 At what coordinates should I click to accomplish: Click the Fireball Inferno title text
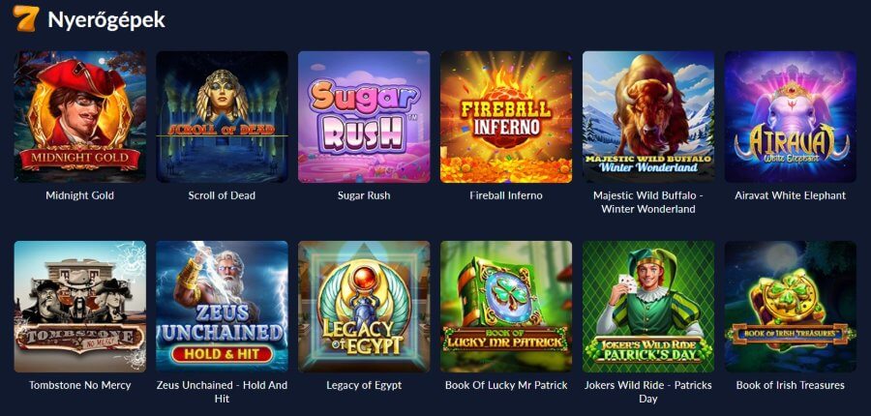506,195
